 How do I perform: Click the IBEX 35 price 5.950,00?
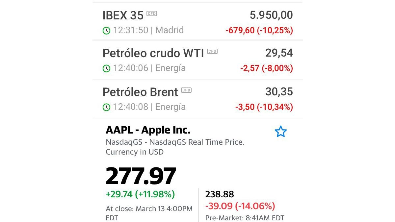271,15
